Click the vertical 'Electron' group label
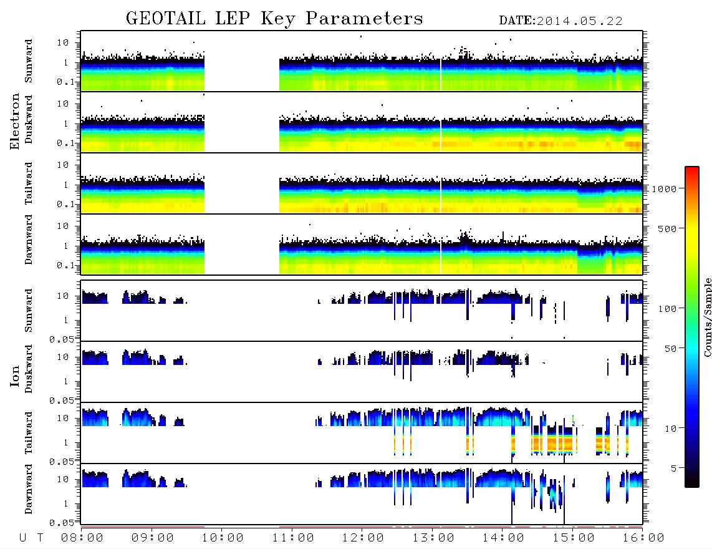 [x=14, y=121]
